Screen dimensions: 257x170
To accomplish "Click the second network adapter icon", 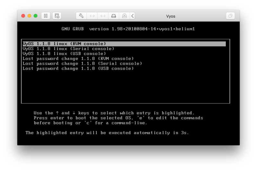I will pyautogui.click(x=103, y=16).
